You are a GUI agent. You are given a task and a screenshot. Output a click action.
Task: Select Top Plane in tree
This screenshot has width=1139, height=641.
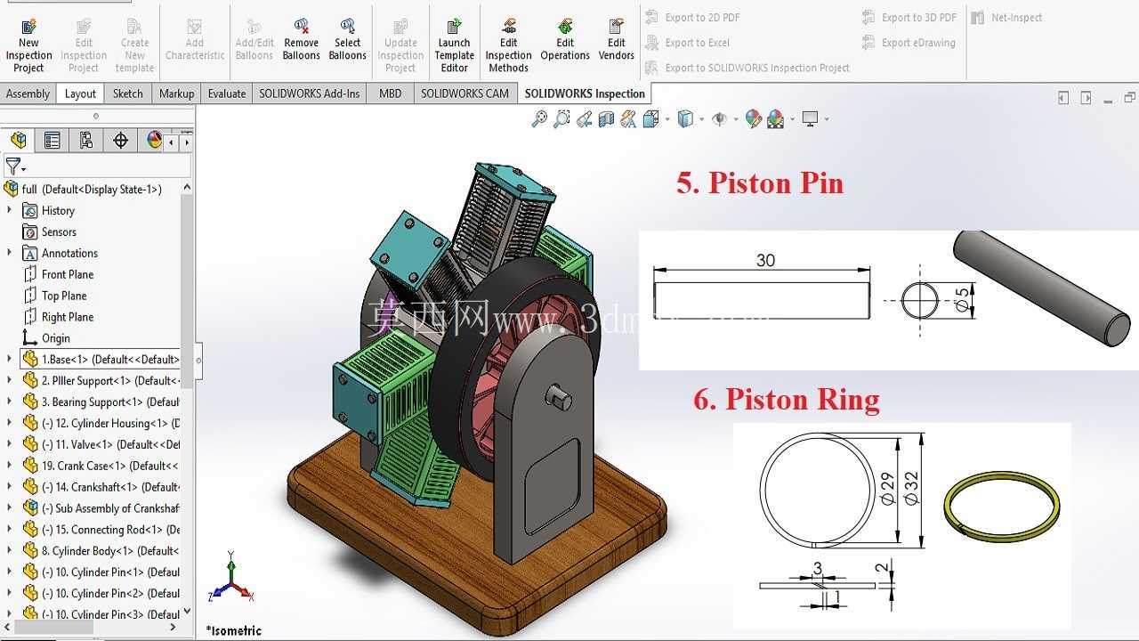pyautogui.click(x=64, y=296)
